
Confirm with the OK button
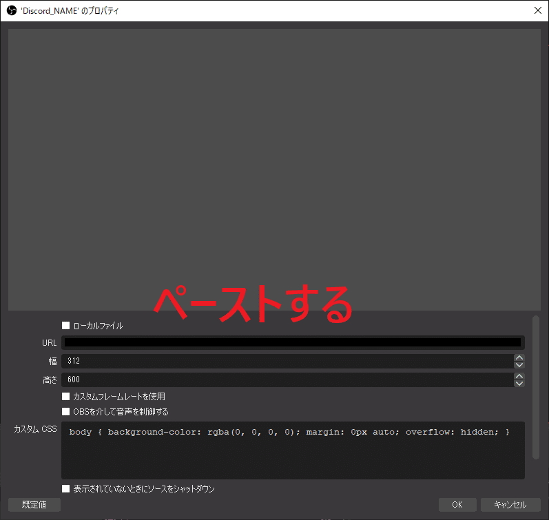pyautogui.click(x=457, y=505)
